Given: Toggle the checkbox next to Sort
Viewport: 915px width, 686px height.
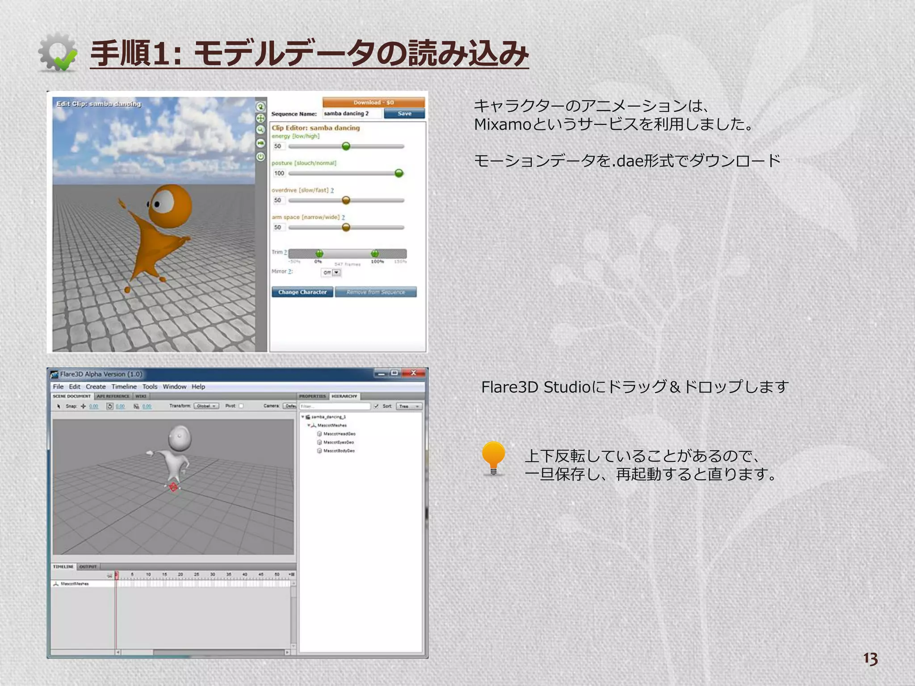Looking at the screenshot, I should point(376,406).
